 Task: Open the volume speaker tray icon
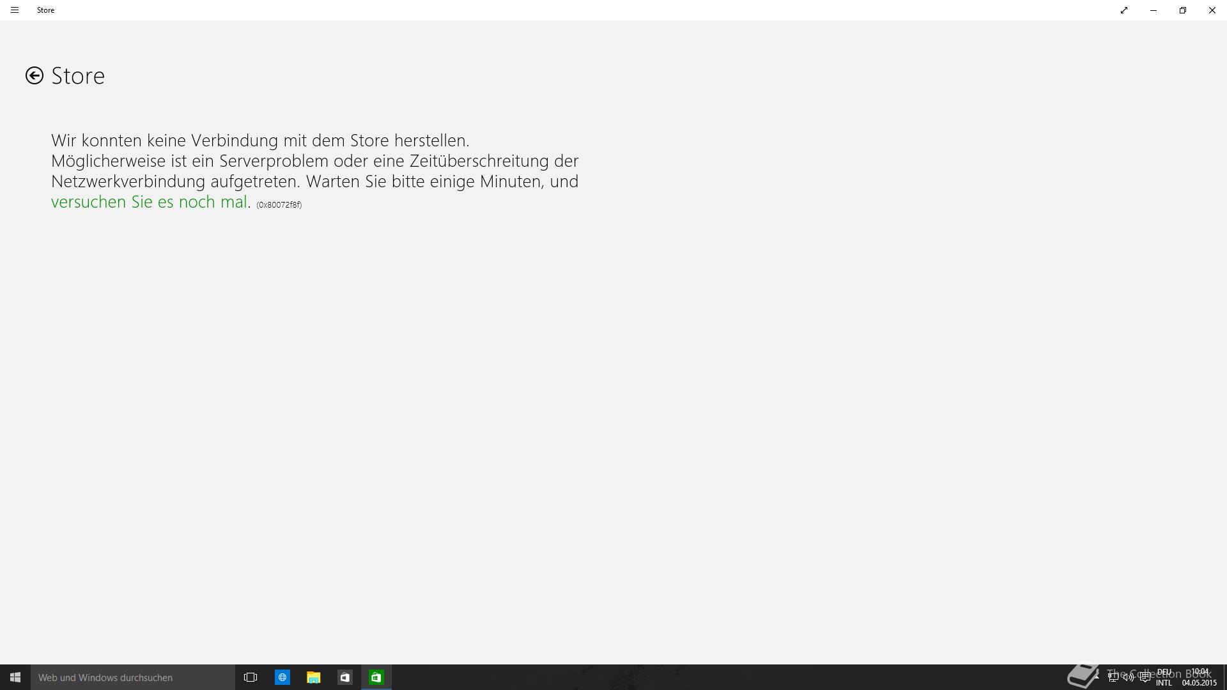click(x=1129, y=677)
